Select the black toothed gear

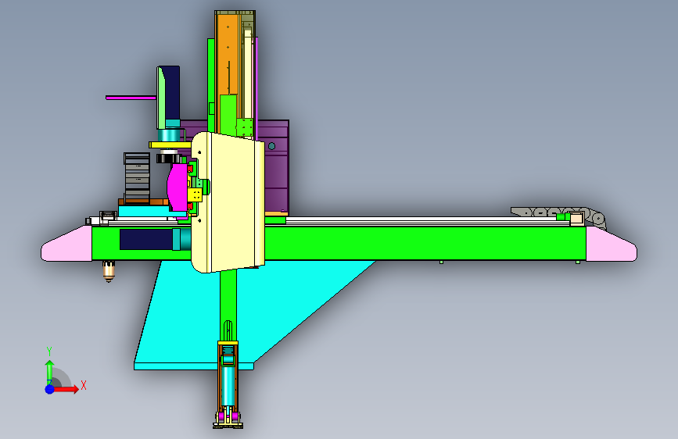pyautogui.click(x=169, y=159)
